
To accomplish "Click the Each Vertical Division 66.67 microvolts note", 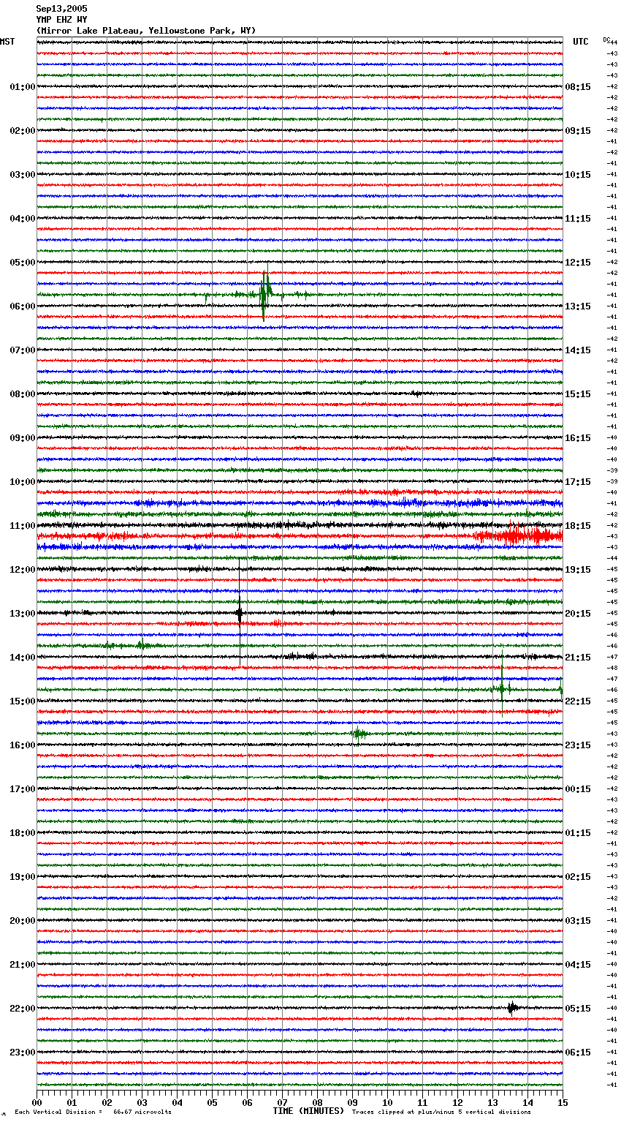I will (x=93, y=1112).
